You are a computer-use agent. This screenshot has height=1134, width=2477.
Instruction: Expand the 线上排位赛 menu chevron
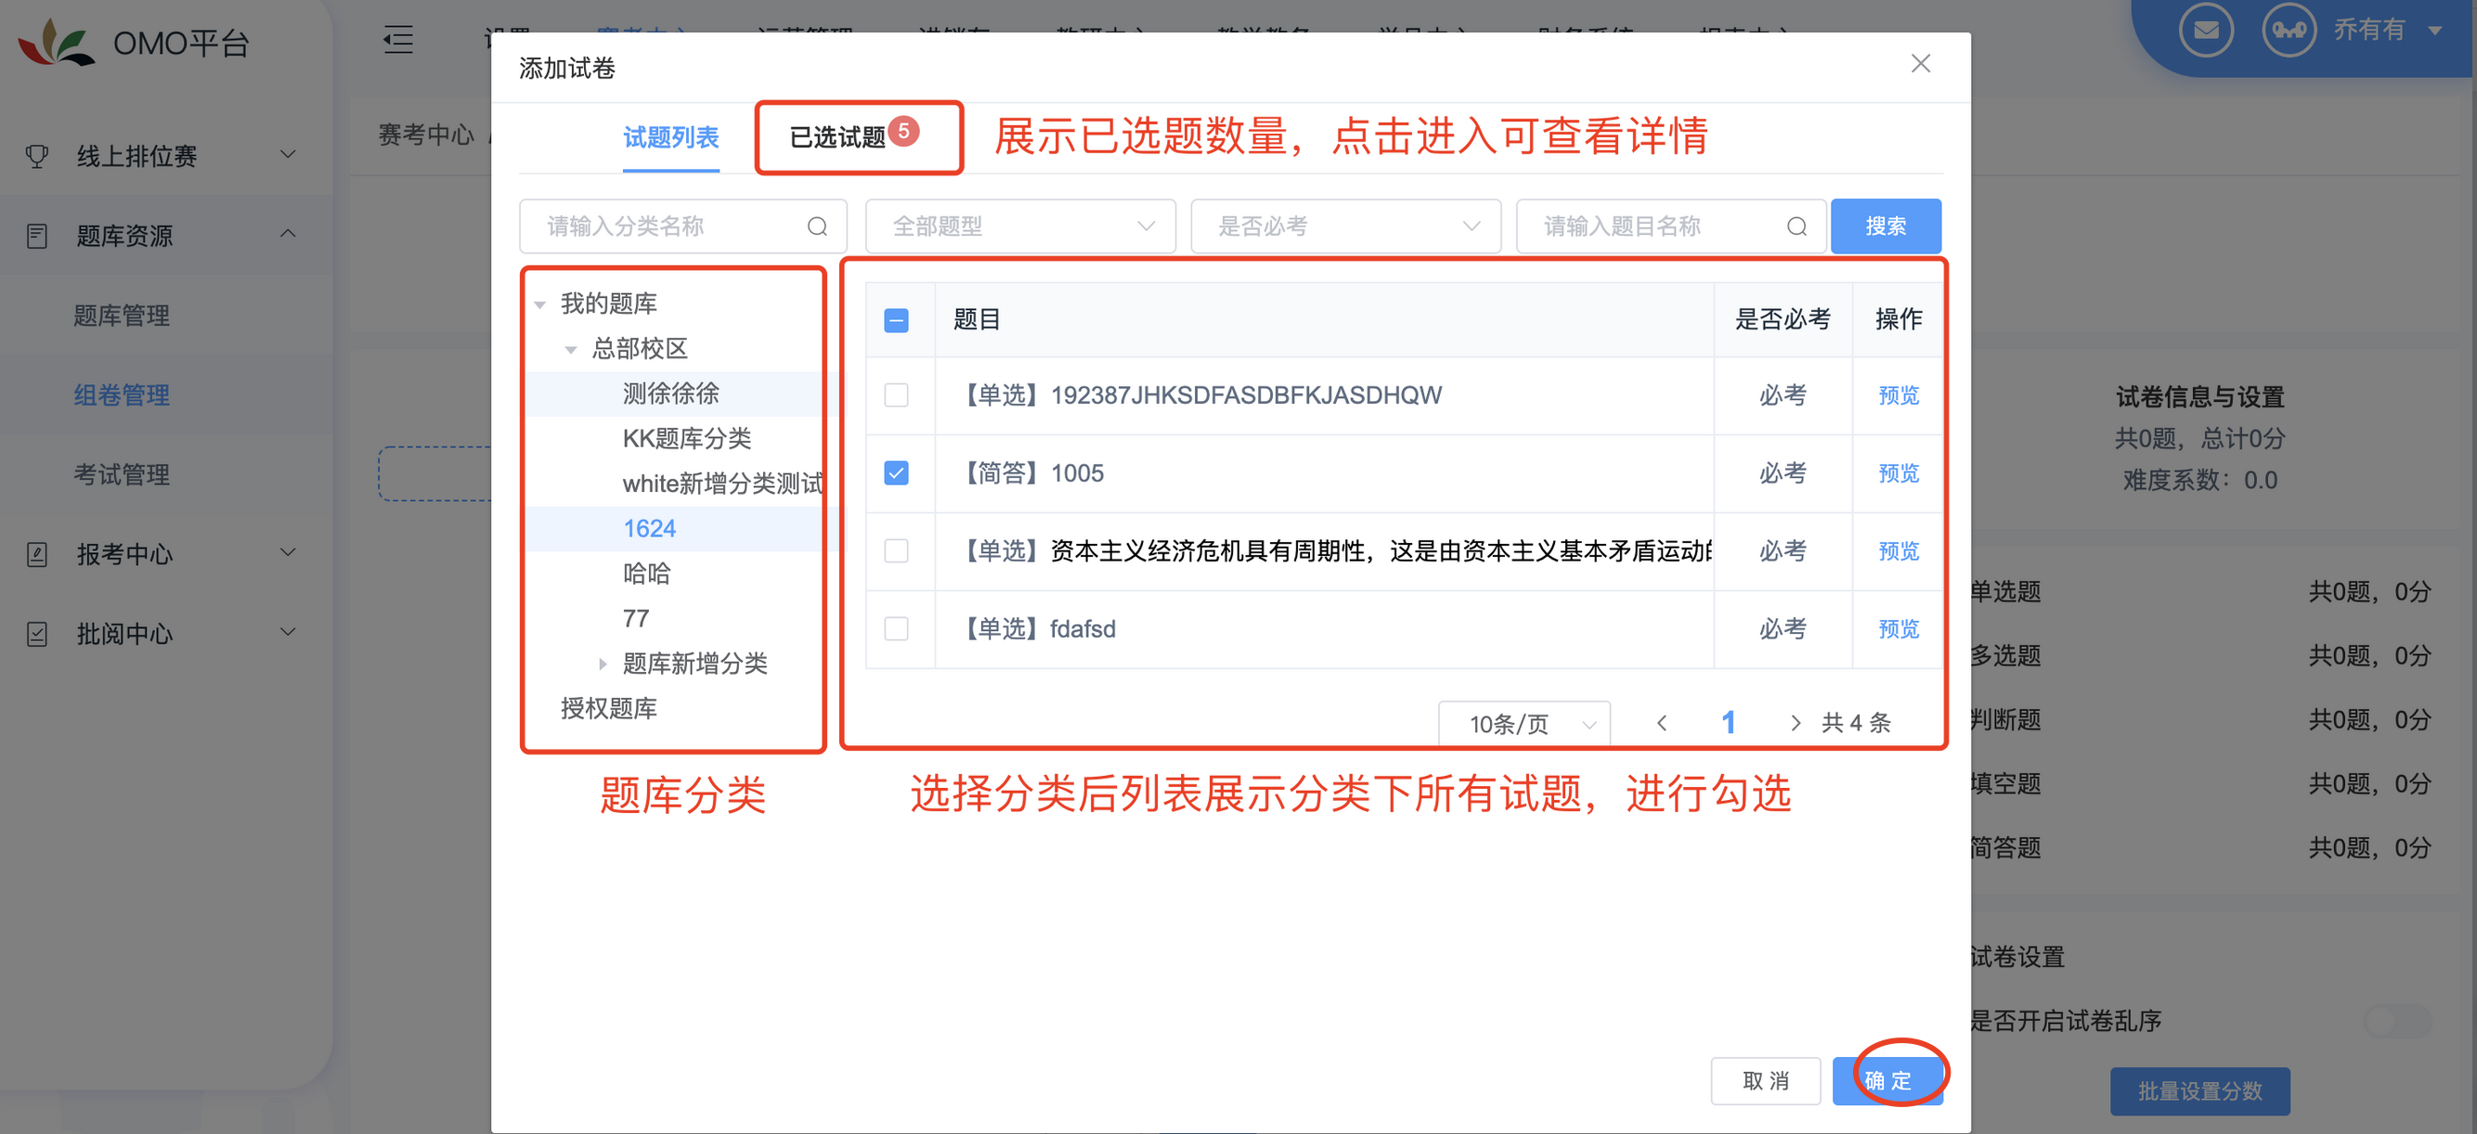pyautogui.click(x=288, y=154)
